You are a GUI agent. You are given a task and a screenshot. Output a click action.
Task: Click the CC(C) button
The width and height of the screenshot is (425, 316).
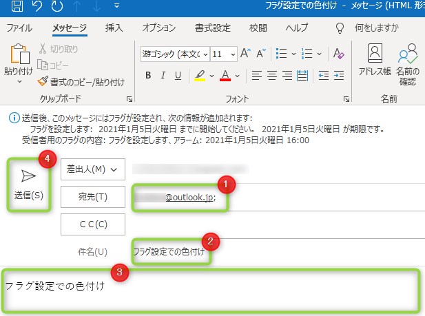93,224
